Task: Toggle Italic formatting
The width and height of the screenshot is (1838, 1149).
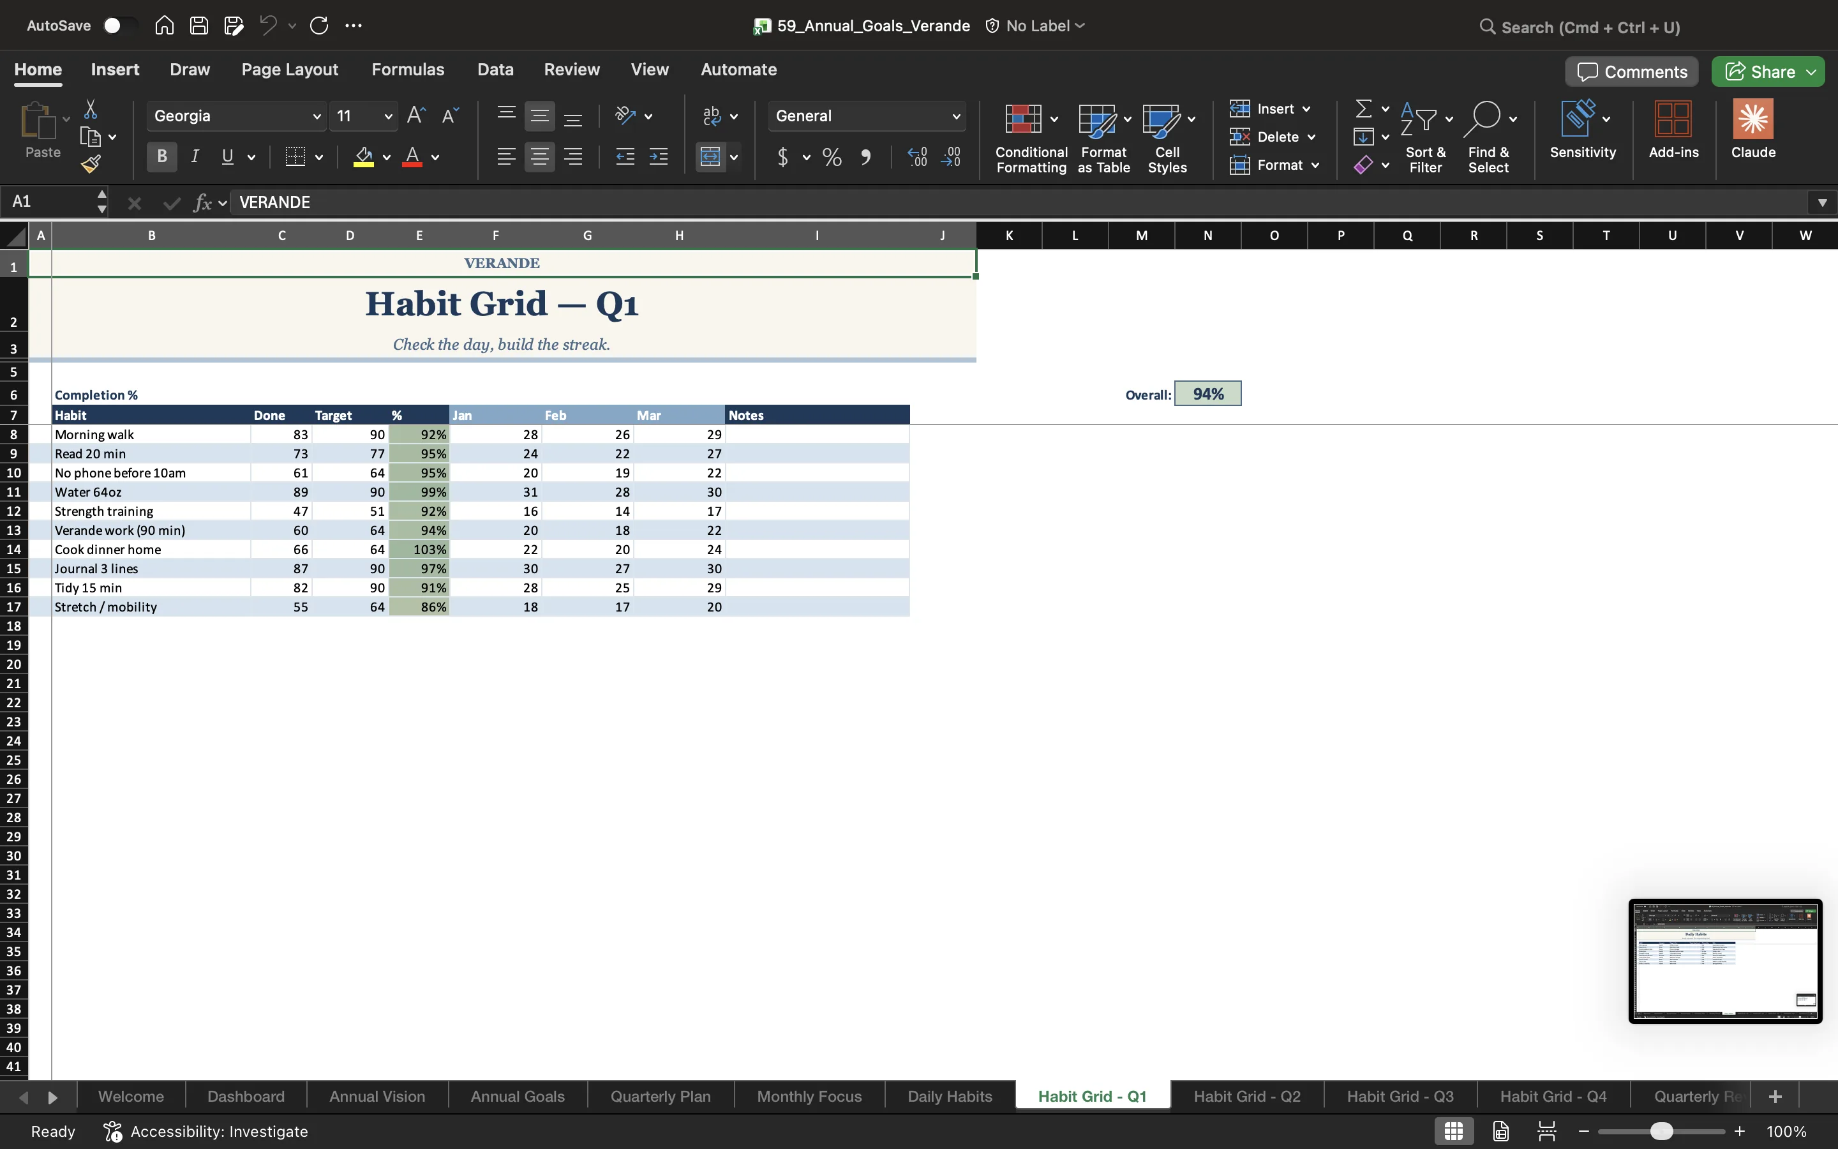Action: tap(195, 156)
